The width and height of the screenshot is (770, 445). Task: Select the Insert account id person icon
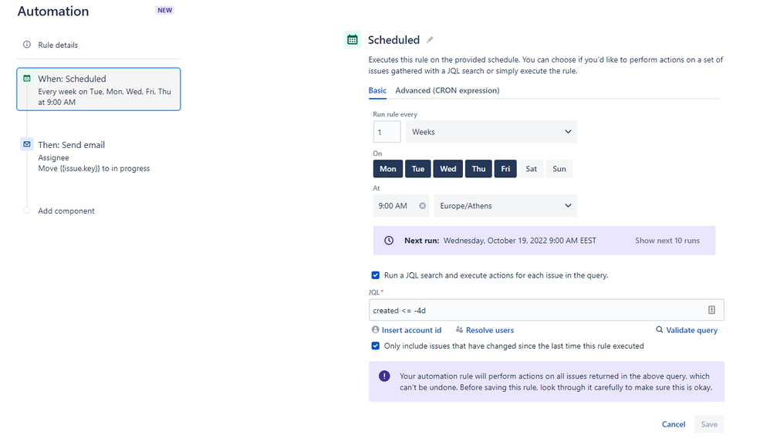376,329
